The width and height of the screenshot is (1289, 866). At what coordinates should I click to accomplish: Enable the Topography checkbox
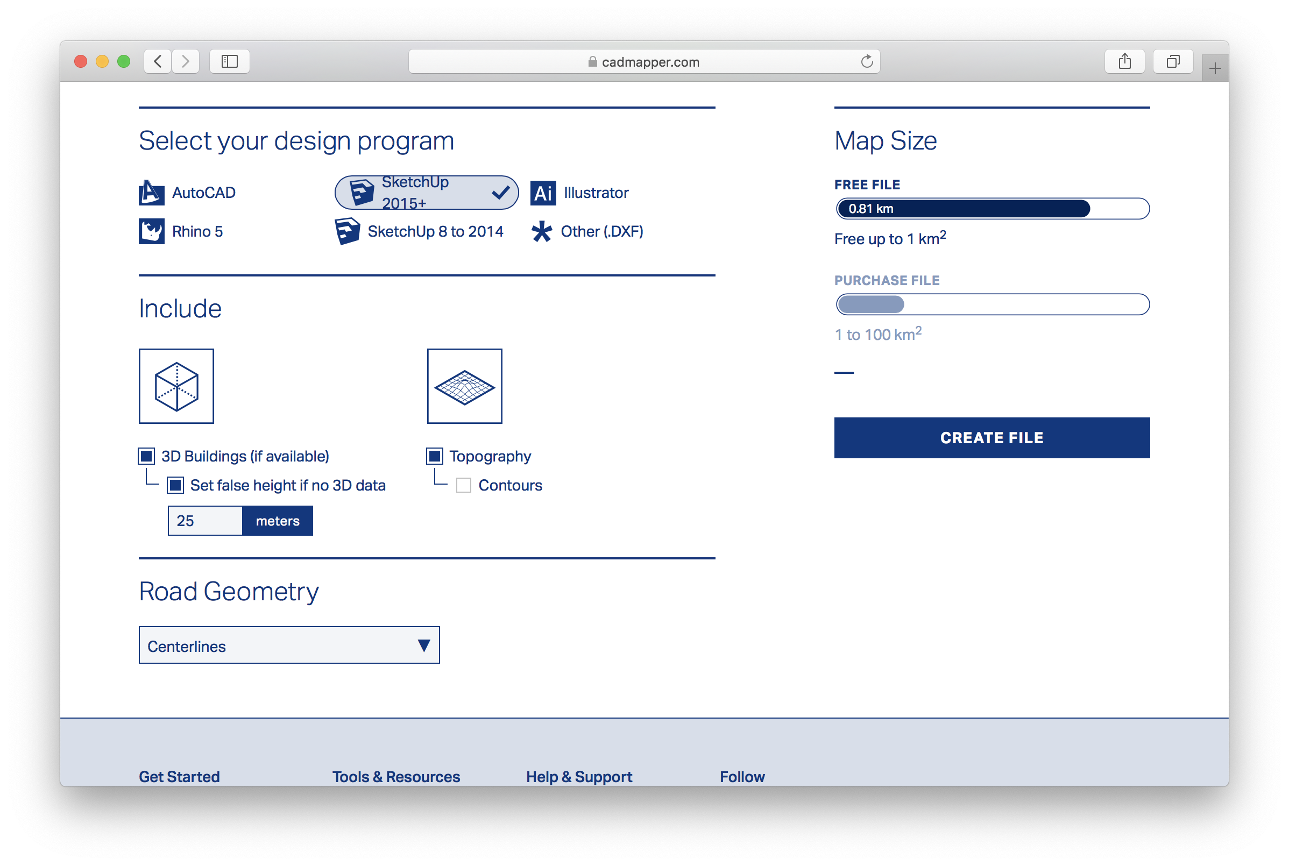coord(435,456)
